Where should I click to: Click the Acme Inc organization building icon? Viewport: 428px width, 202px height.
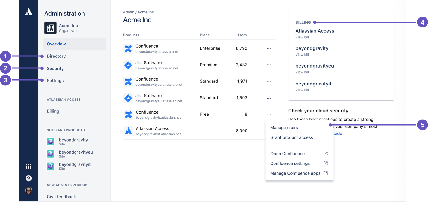(50, 28)
